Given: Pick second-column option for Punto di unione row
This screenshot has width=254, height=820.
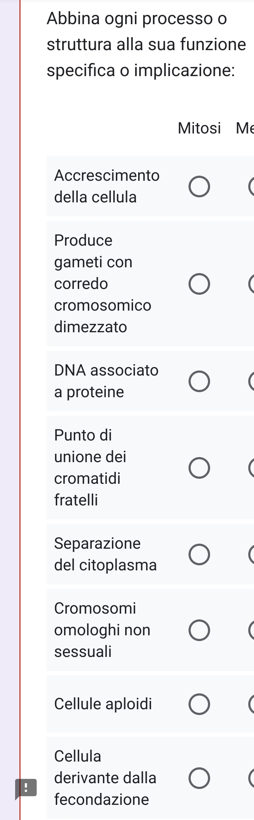Looking at the screenshot, I should coord(251,468).
